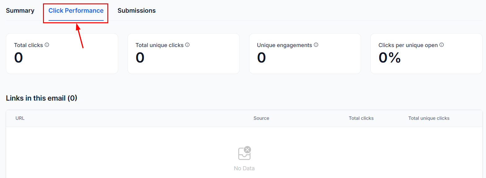Click the 'Links in this email (0)' heading
Screen dimensions: 486x178
[x=41, y=98]
